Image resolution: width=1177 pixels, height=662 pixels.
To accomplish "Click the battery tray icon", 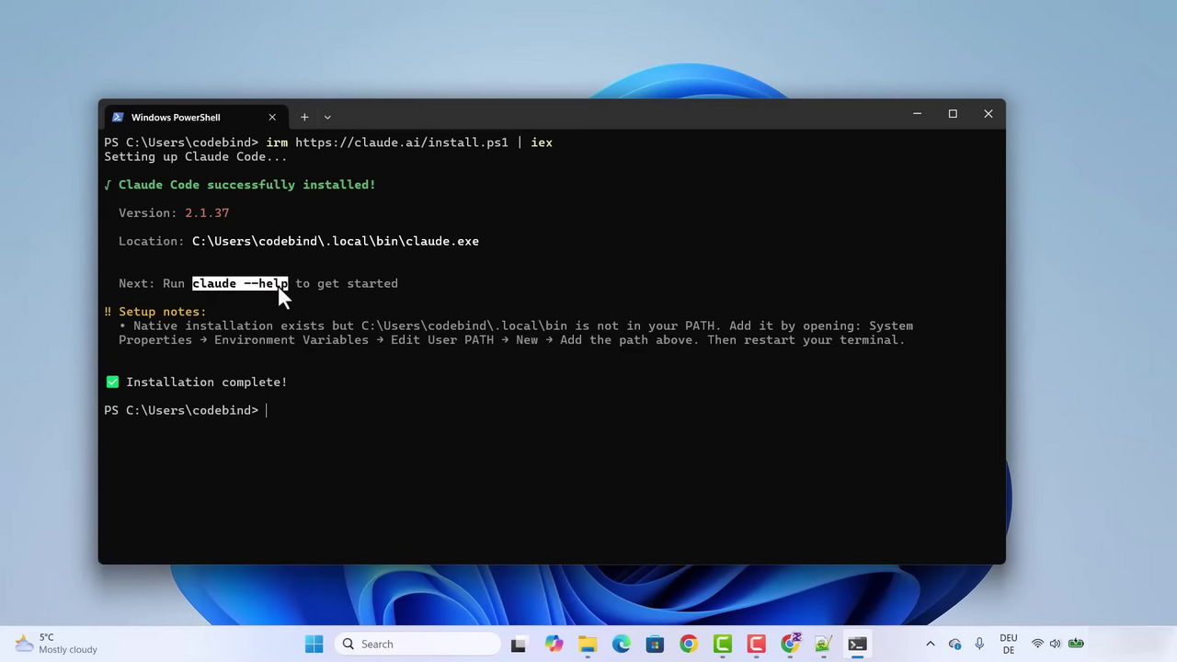I will (x=1076, y=644).
